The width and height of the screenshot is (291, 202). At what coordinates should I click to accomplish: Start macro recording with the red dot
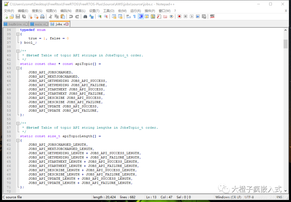(x=179, y=17)
